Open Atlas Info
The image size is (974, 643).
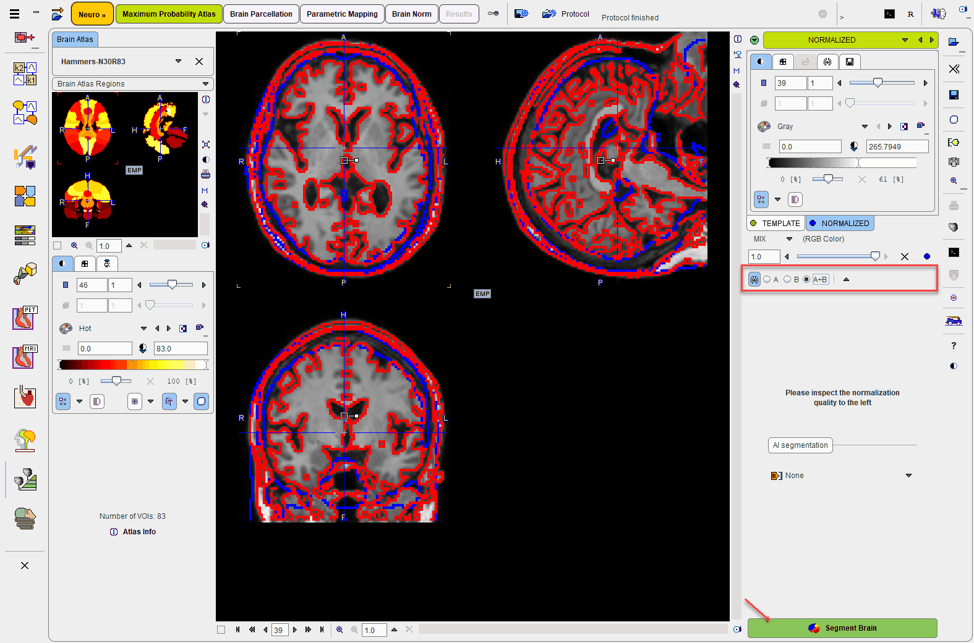[x=133, y=532]
